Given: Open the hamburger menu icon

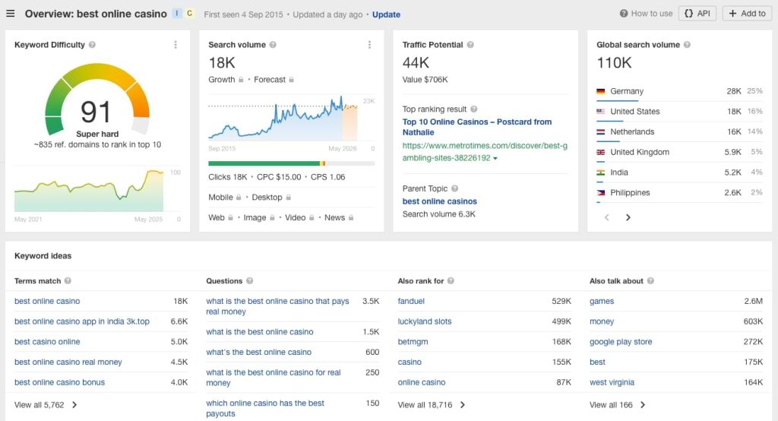Looking at the screenshot, I should [11, 14].
